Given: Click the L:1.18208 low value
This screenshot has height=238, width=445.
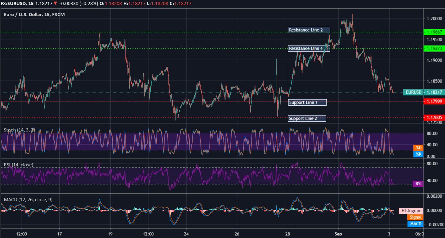Looking at the screenshot, I should tap(157, 4).
